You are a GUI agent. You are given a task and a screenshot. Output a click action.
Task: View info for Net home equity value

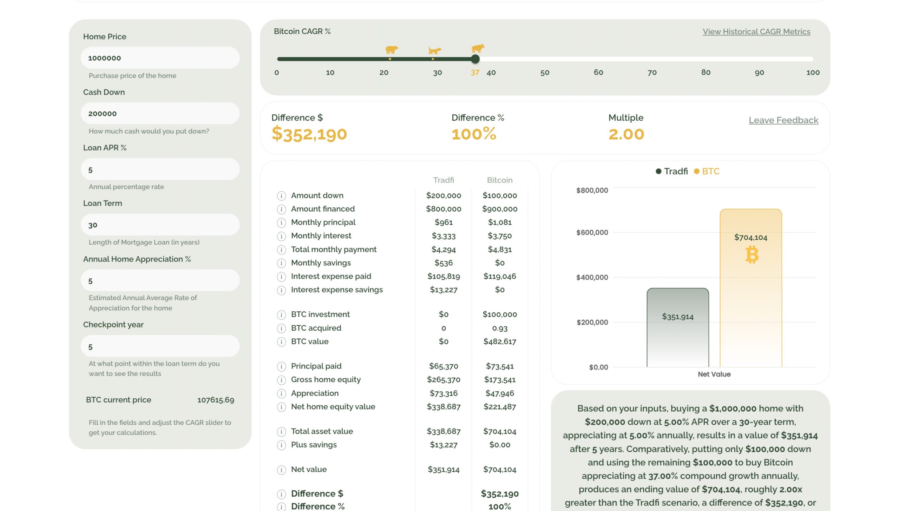point(281,407)
